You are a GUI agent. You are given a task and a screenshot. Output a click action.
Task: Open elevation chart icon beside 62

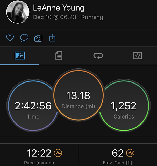130,153
